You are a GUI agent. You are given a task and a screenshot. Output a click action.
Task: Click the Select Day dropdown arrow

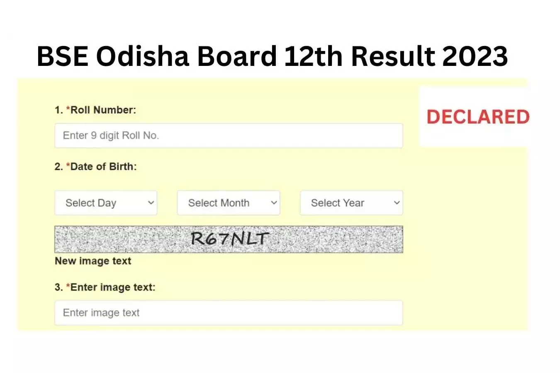click(x=151, y=203)
